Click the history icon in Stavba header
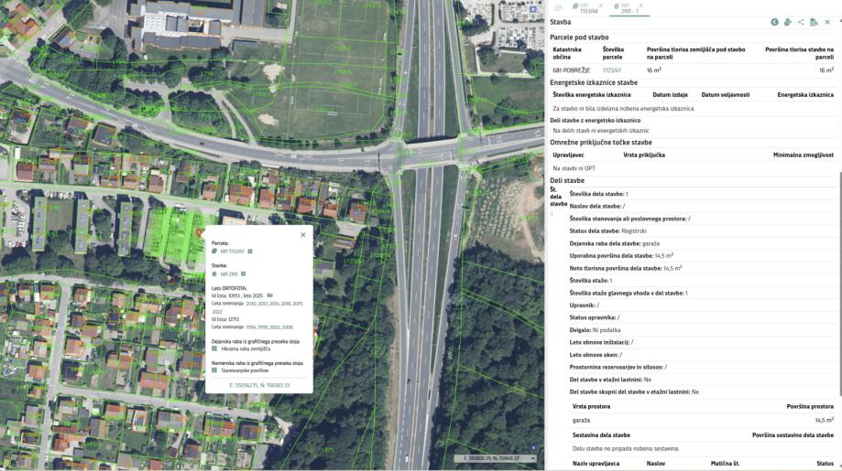The height and width of the screenshot is (471, 842). [774, 22]
